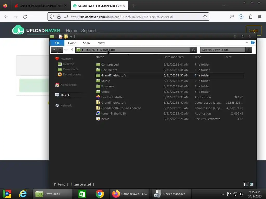Go back in Firefox history
The image size is (266, 199).
pyautogui.click(x=6, y=17)
